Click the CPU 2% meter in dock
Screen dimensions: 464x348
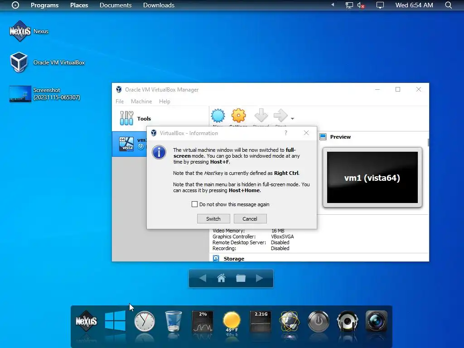(203, 321)
